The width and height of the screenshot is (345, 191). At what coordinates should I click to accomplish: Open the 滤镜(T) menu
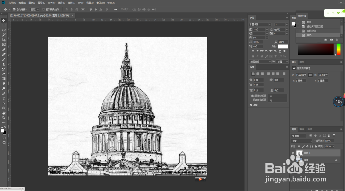pos(71,3)
